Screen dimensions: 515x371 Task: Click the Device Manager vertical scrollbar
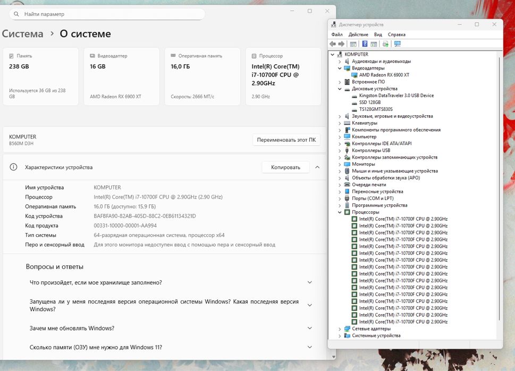499,188
